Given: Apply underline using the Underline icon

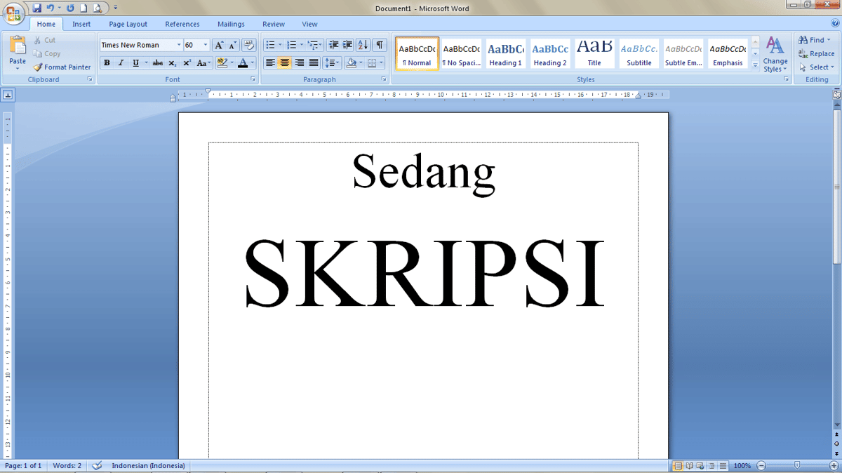Looking at the screenshot, I should pyautogui.click(x=133, y=62).
